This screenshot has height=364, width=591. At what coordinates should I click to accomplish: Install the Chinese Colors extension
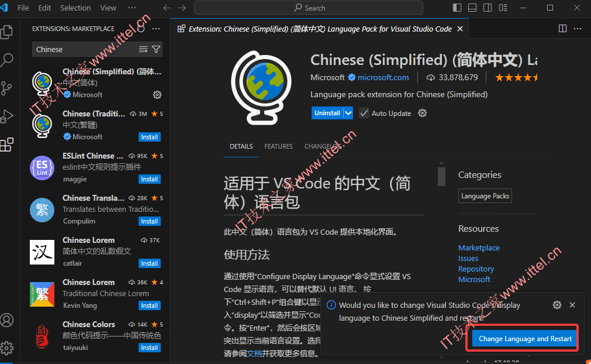149,348
